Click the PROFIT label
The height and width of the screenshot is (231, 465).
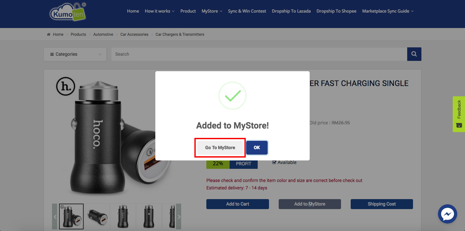click(x=243, y=164)
